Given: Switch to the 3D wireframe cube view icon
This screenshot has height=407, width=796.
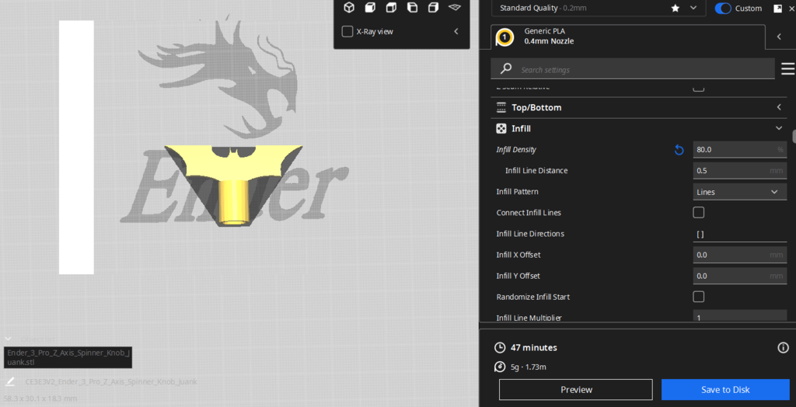Looking at the screenshot, I should pyautogui.click(x=349, y=7).
